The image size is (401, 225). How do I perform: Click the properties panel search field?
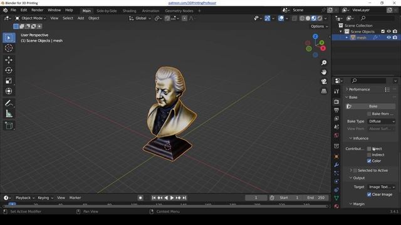pos(368,81)
